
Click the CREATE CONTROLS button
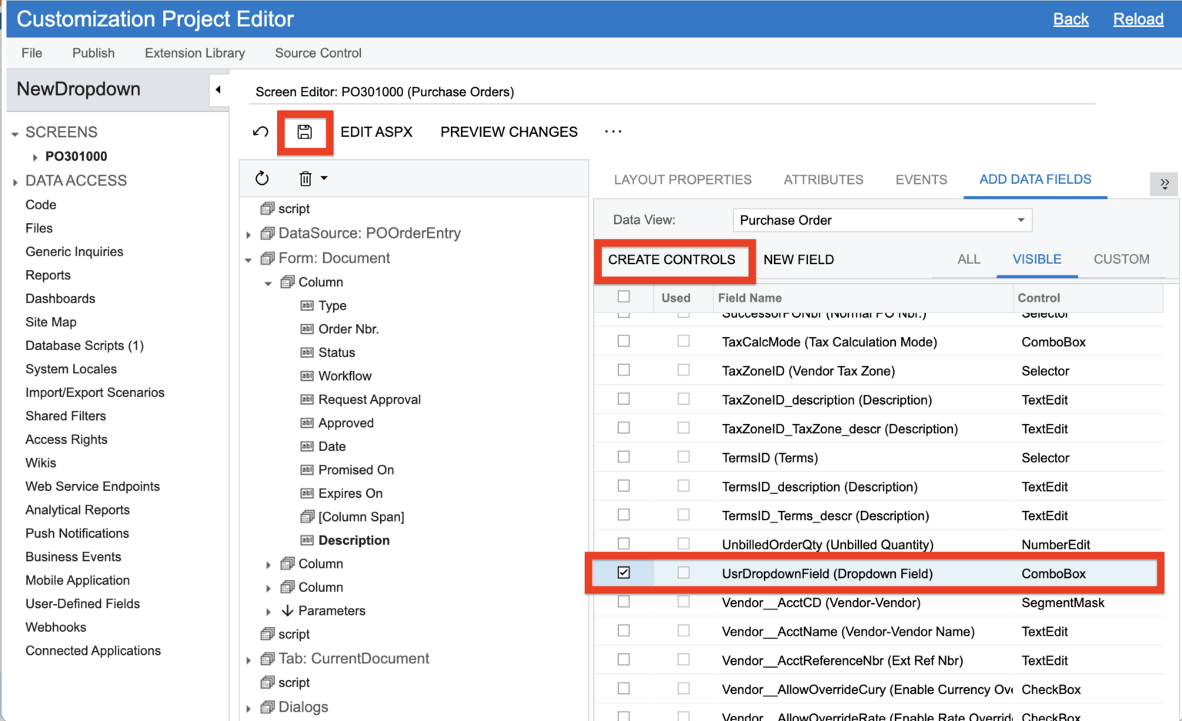click(673, 260)
